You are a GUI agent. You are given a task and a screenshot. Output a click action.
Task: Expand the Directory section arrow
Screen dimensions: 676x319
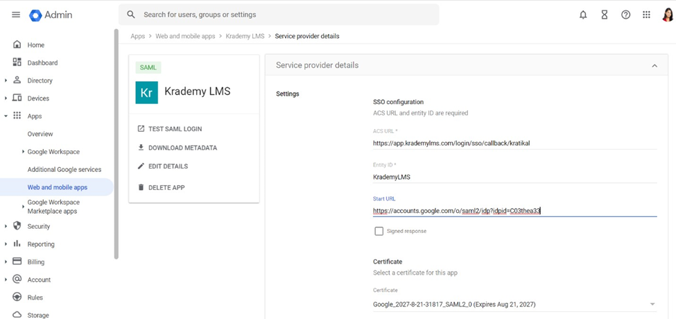6,80
